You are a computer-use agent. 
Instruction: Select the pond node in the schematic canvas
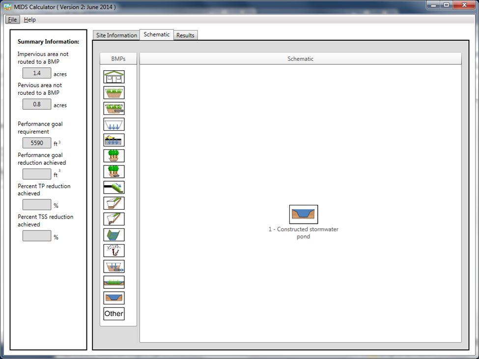tap(303, 214)
